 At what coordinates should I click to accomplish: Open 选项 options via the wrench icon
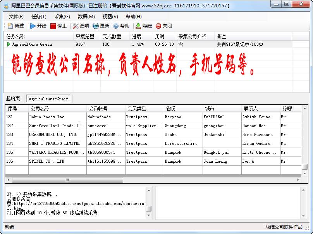[x=76, y=26]
